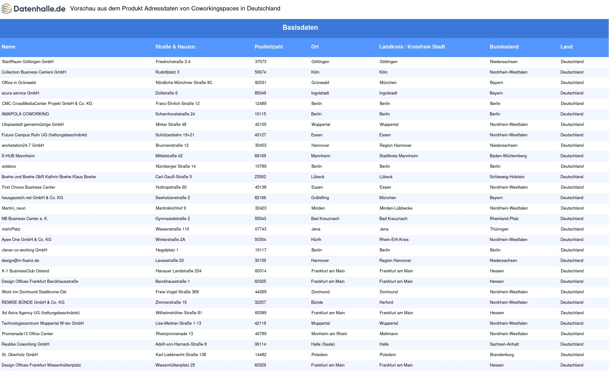This screenshot has height=371, width=609.
Task: Click St. Oberholz GmbH entry
Action: coord(20,355)
